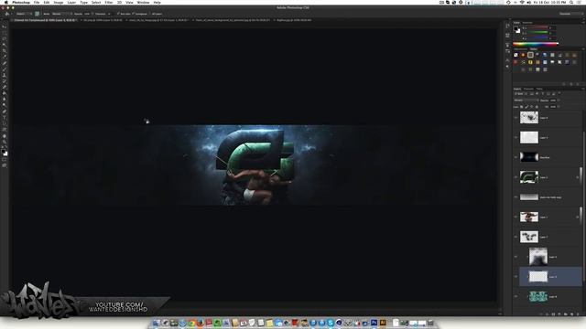Open the Color panel options menu
The height and width of the screenshot is (329, 586).
point(583,22)
